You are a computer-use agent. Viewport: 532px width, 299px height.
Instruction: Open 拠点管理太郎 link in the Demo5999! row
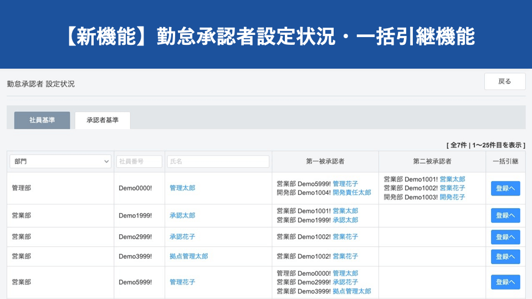tap(352, 291)
